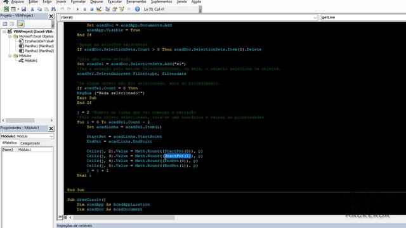Click the toolbar options overflow arrow

coord(200,10)
